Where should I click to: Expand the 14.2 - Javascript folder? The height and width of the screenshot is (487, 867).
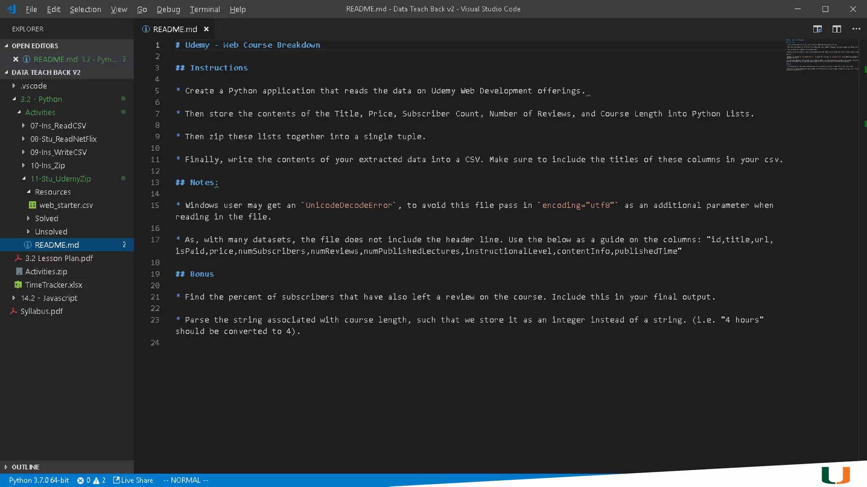49,298
